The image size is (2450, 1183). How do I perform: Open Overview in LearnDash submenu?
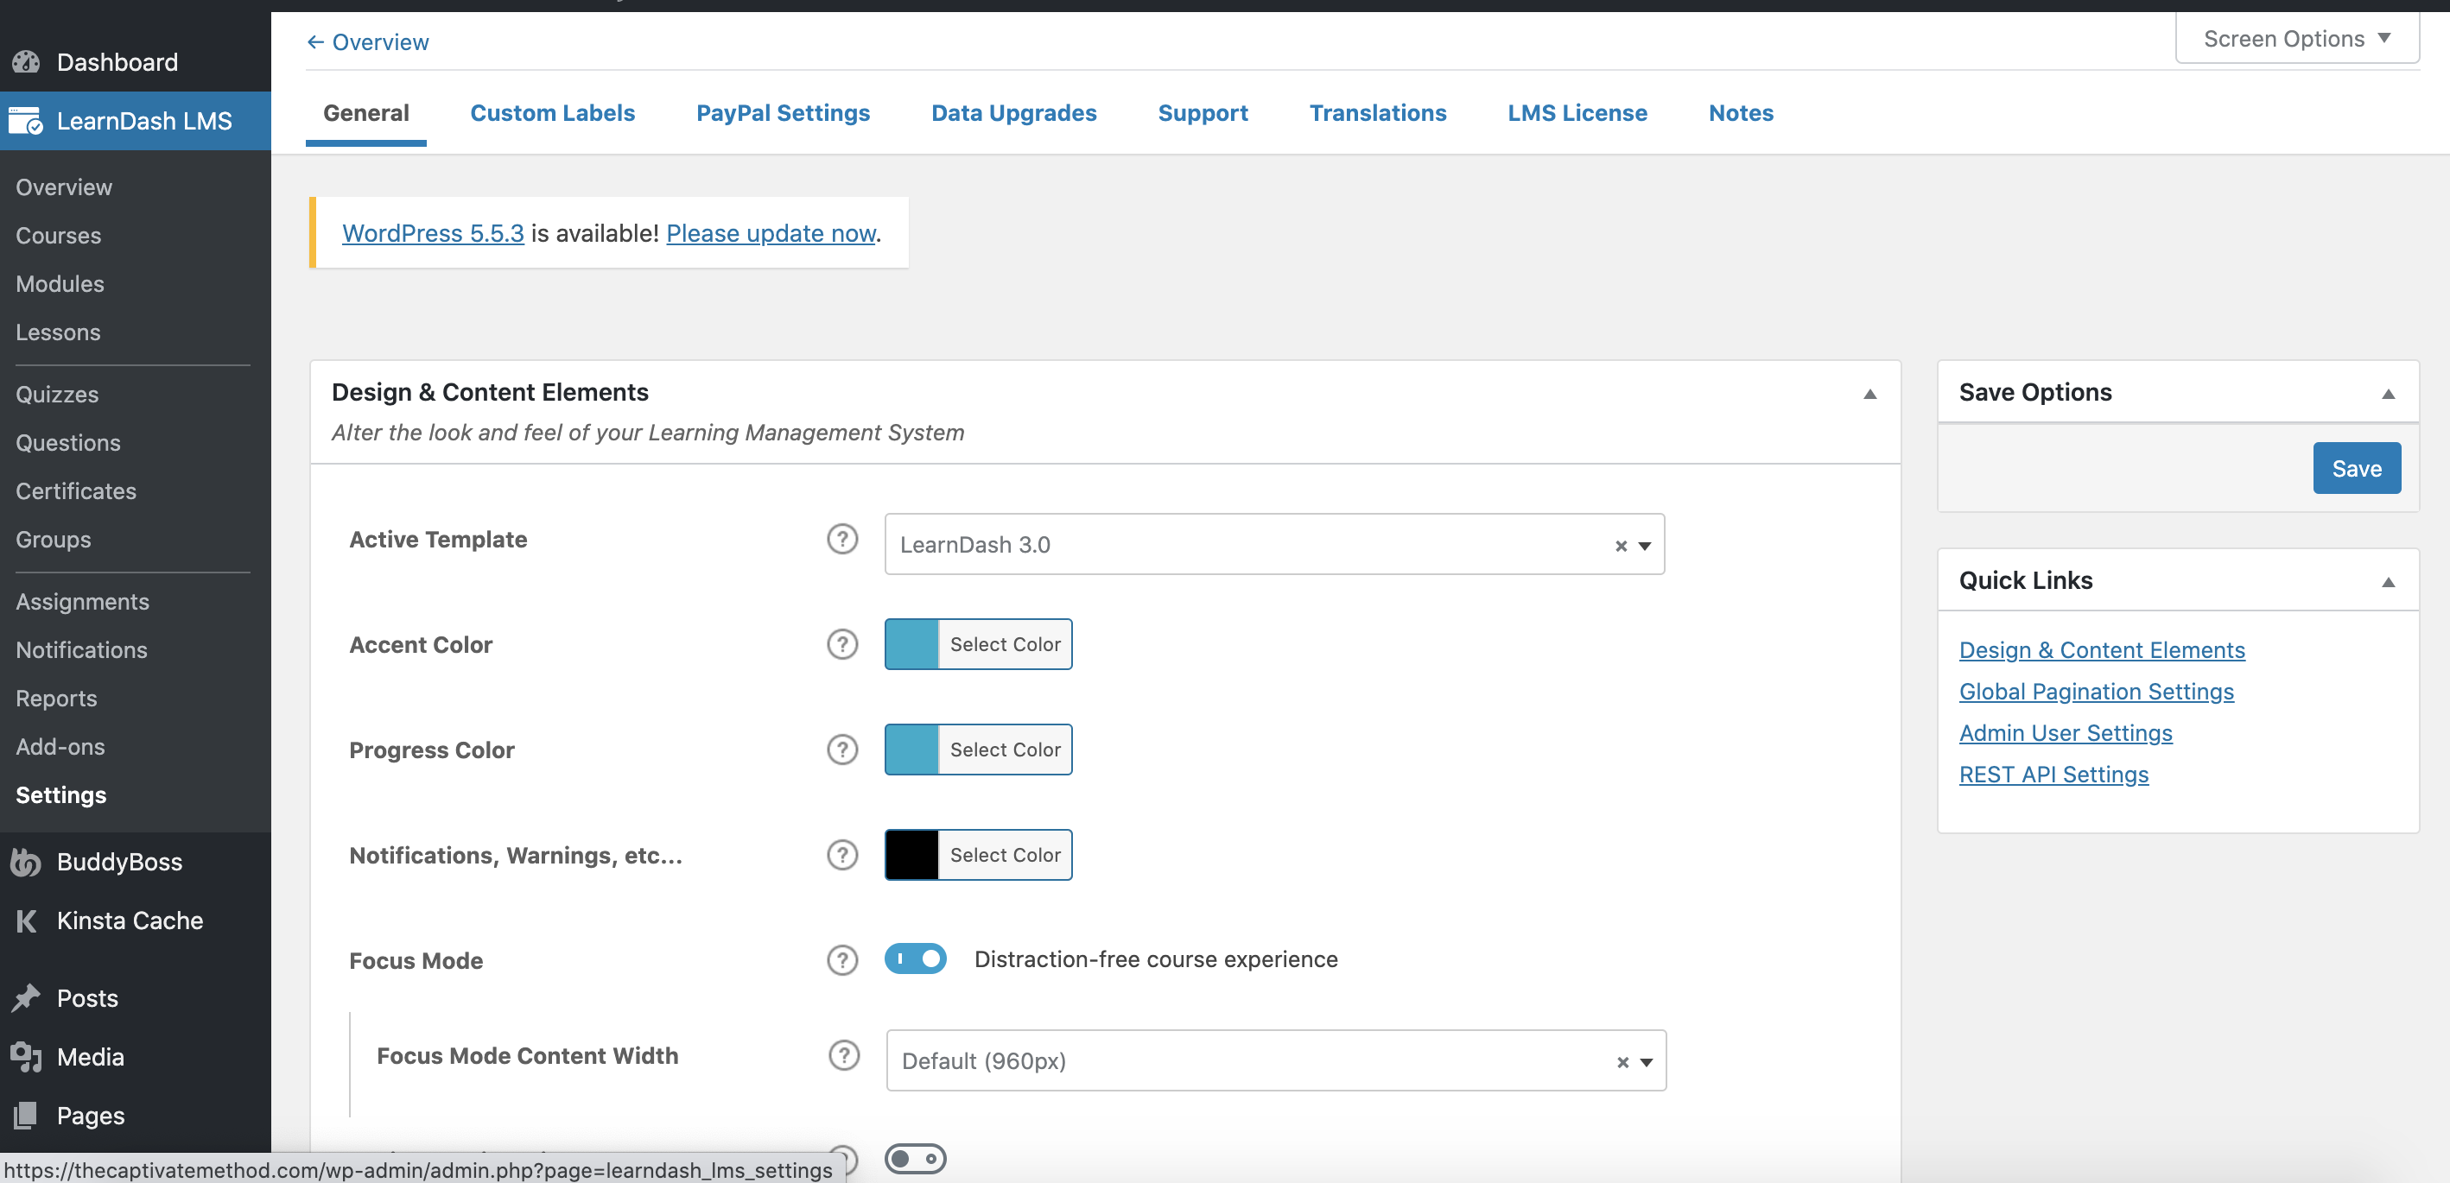(x=64, y=187)
